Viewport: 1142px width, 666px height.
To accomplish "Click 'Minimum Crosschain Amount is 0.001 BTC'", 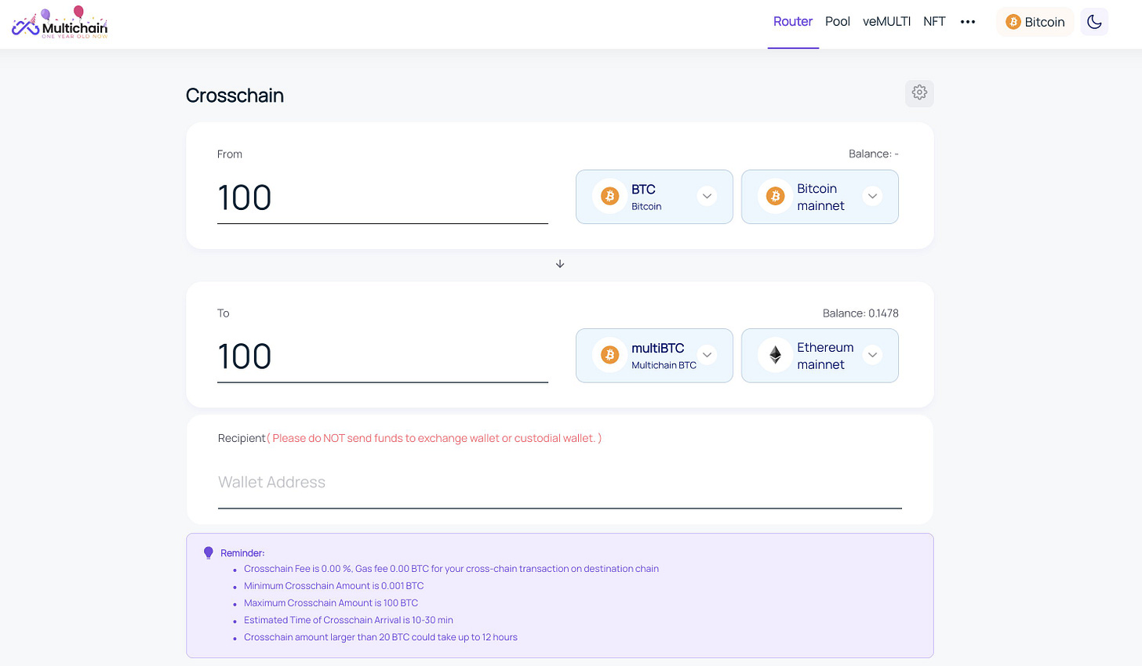I will 333,586.
